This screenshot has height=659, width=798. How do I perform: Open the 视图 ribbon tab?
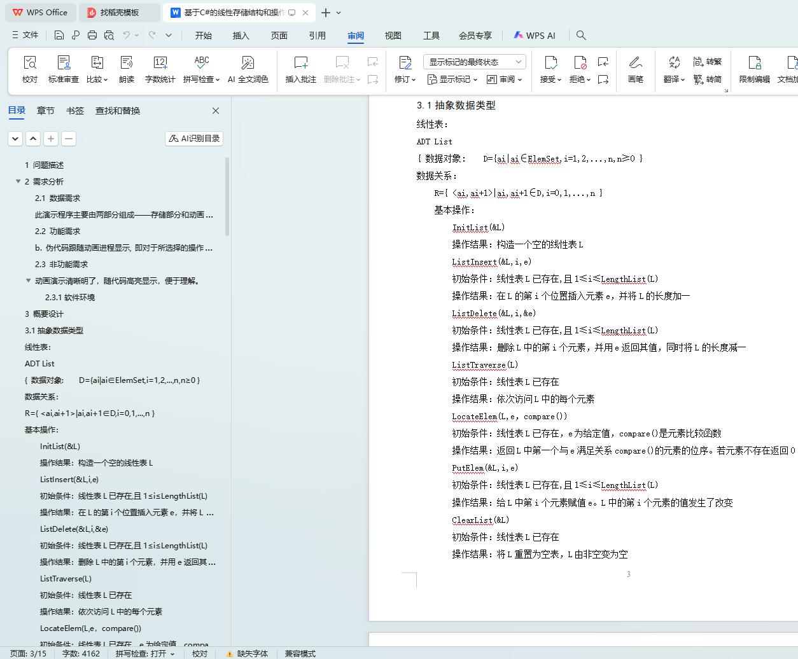[x=393, y=36]
